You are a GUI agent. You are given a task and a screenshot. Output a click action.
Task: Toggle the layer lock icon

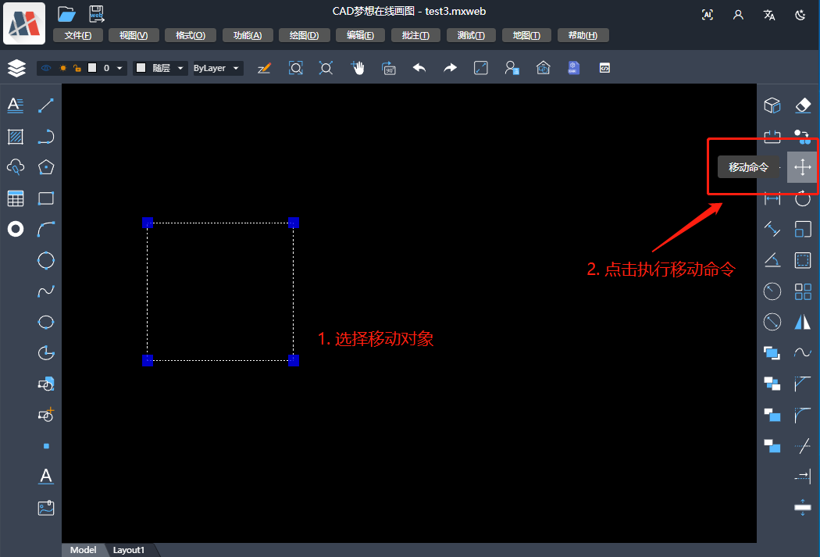pos(77,69)
